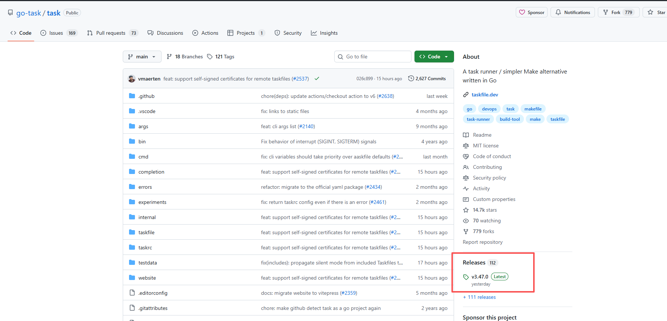Open Custom properties link

click(494, 199)
